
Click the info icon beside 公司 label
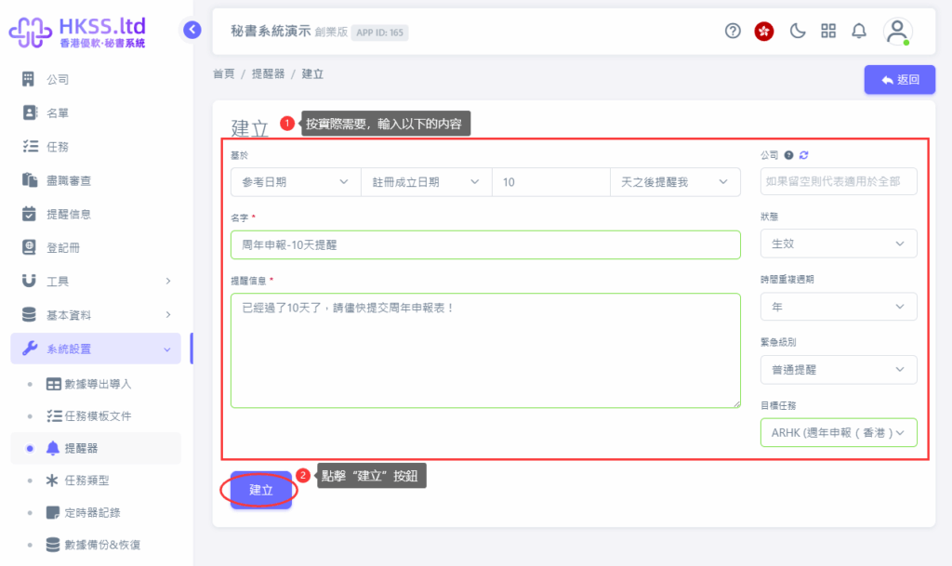(788, 155)
